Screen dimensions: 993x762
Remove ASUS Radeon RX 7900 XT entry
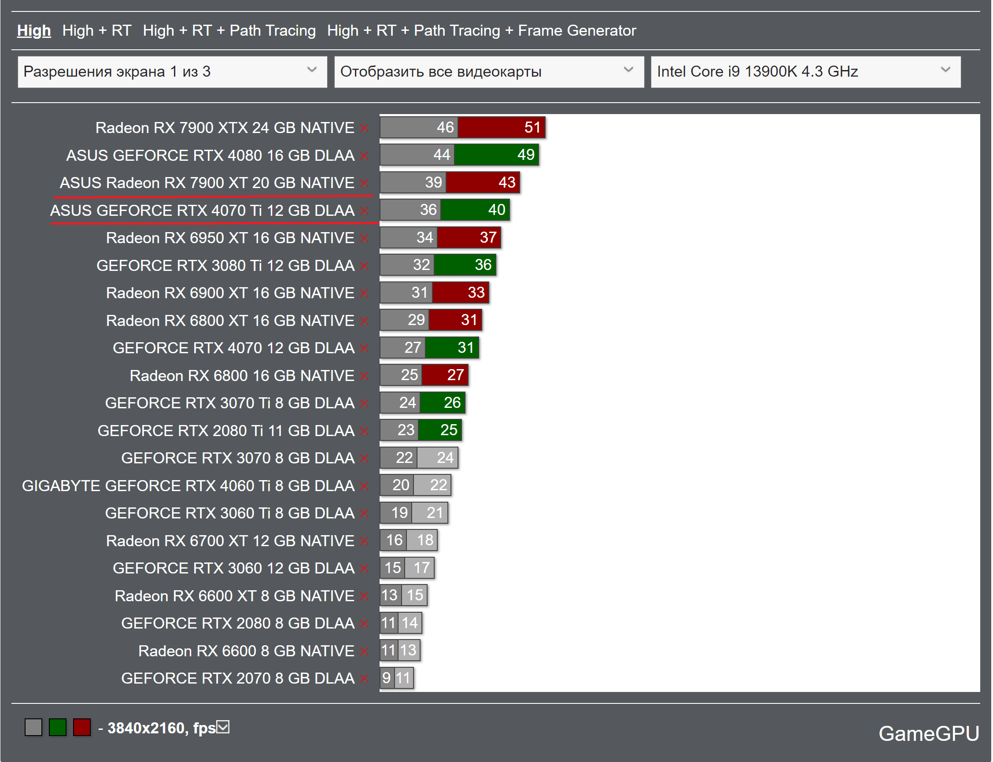coord(364,183)
